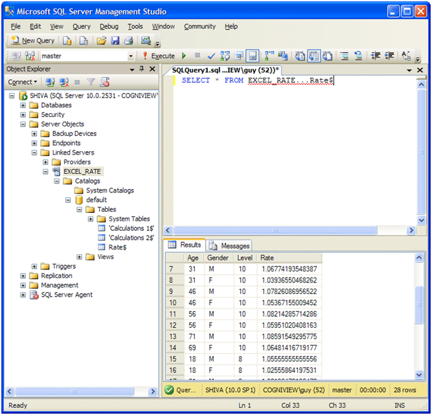Toggle the highlighted Results to File icon
Screen dimensions: 432x415
[x=252, y=56]
